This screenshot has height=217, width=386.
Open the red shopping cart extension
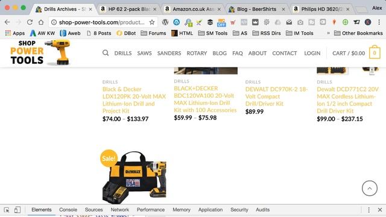[x=233, y=23]
